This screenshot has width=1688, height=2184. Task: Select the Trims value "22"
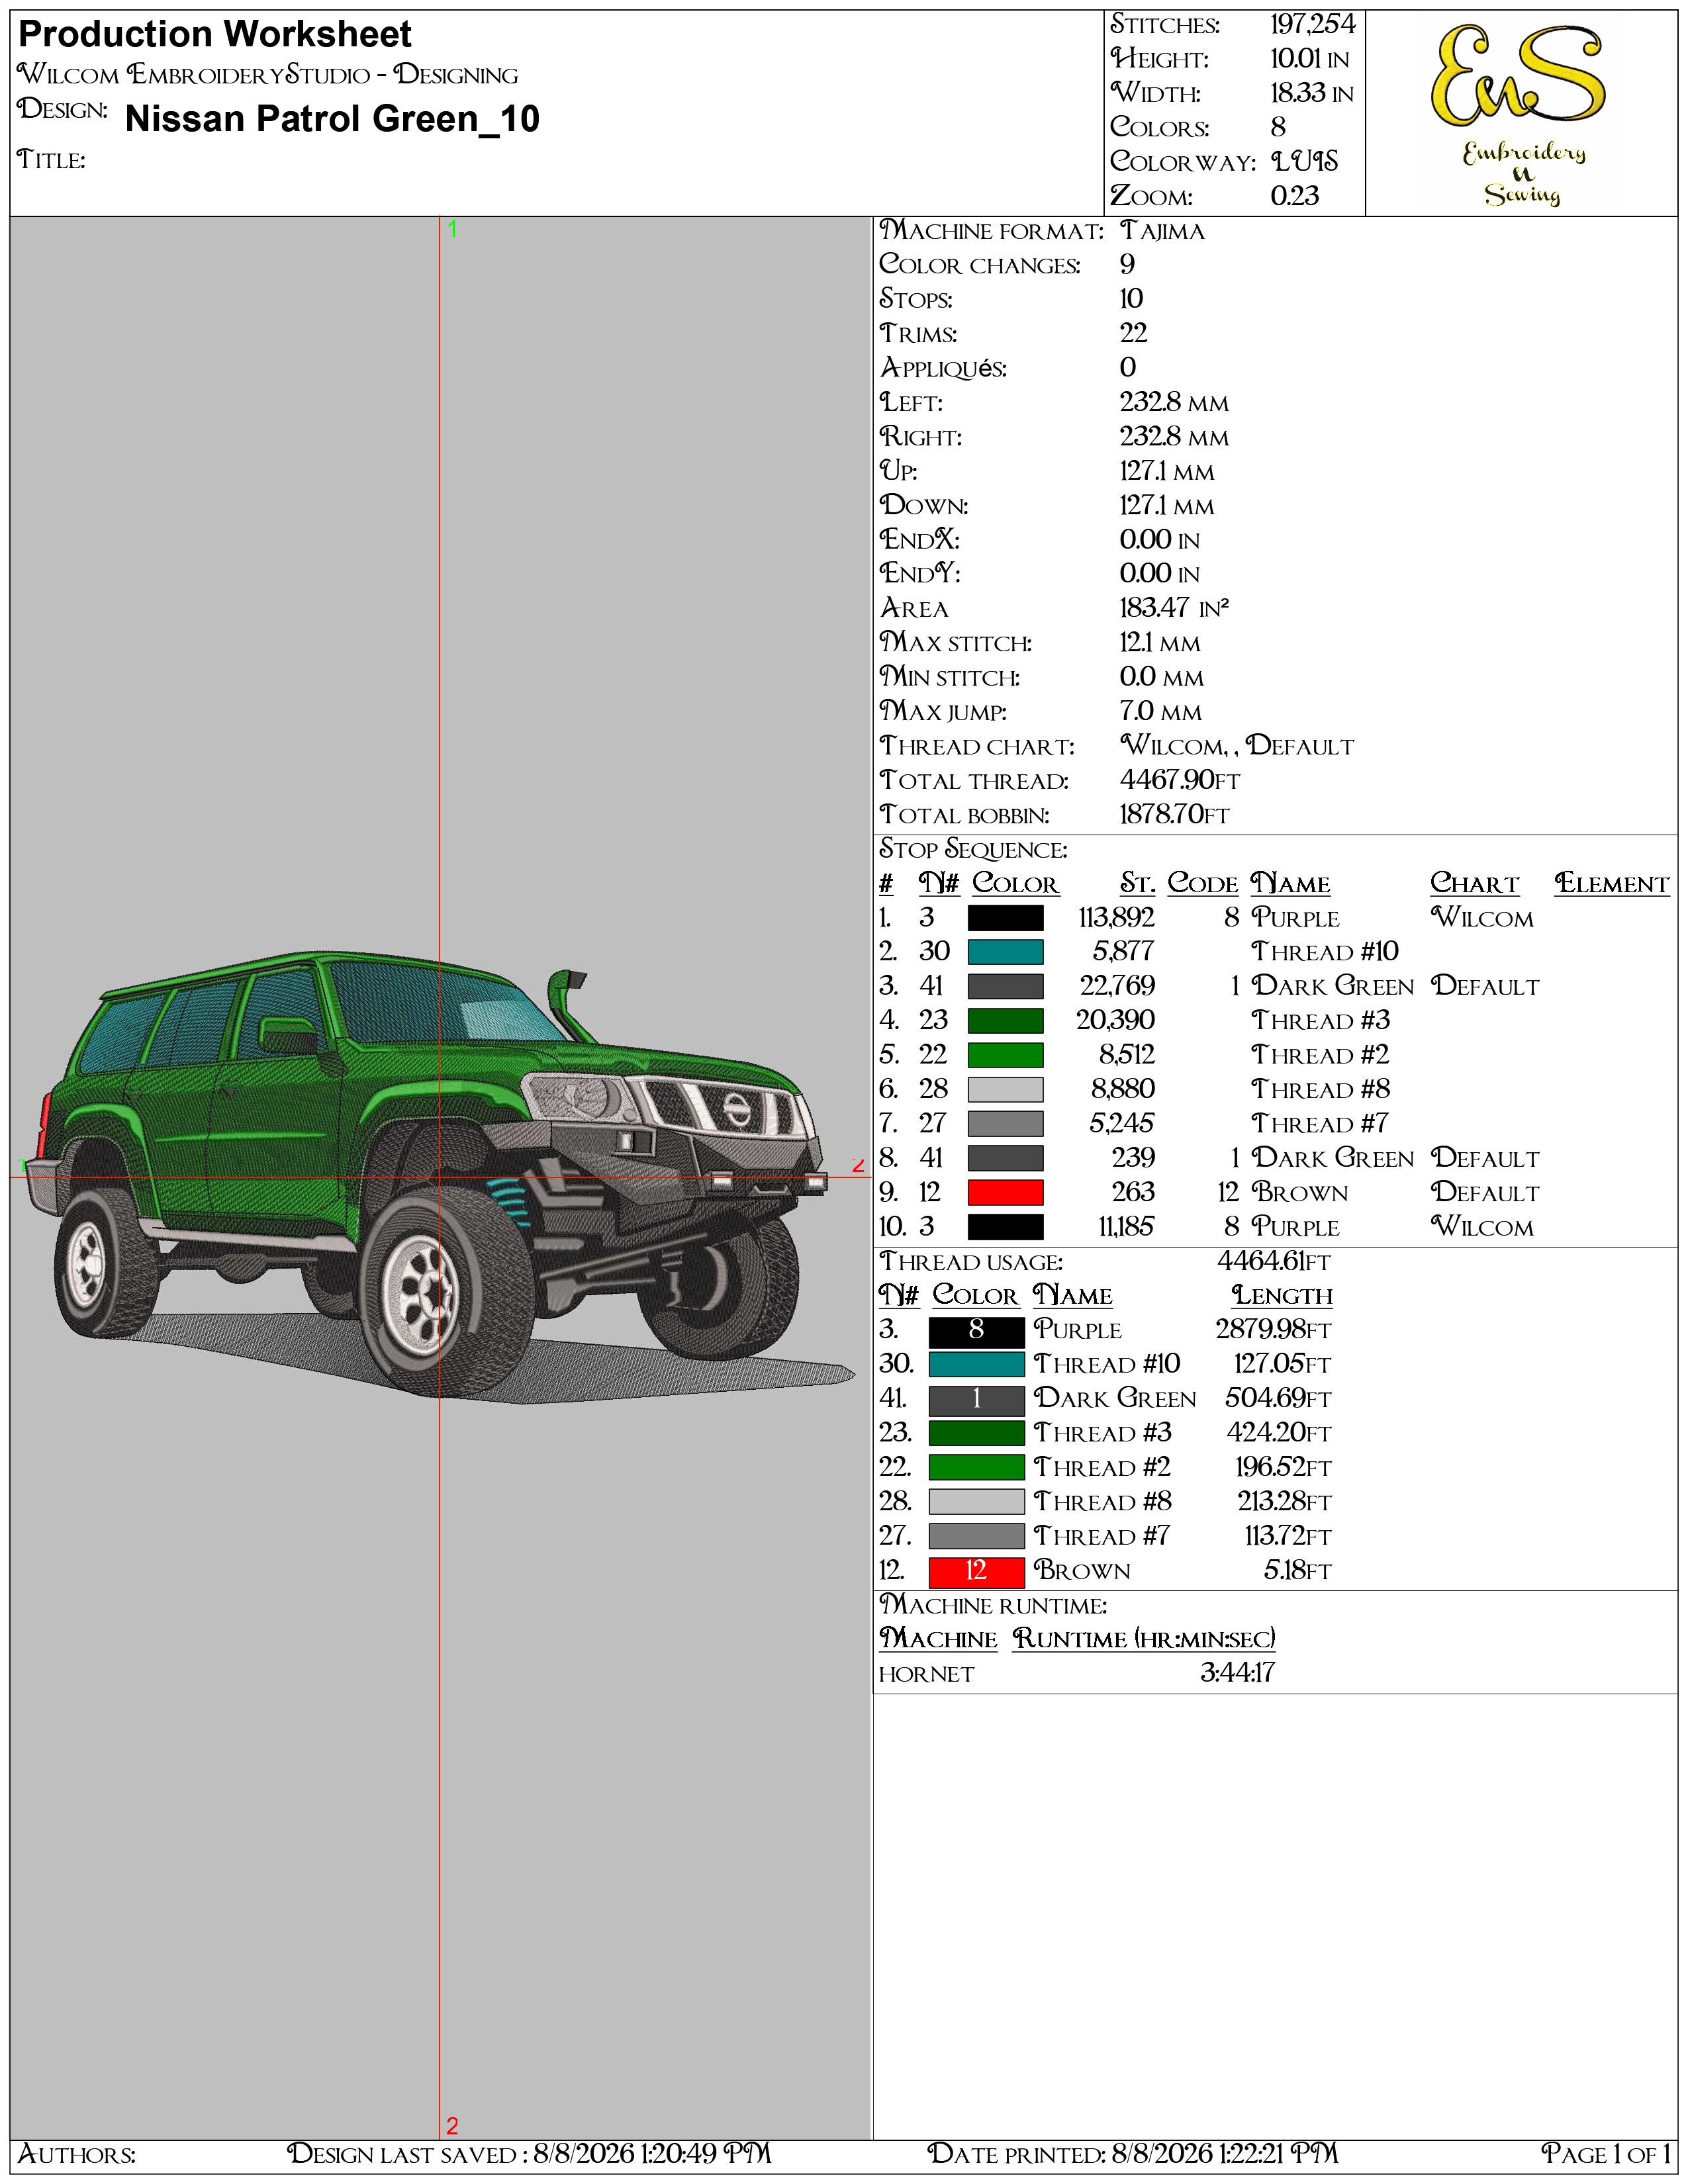(x=1133, y=333)
